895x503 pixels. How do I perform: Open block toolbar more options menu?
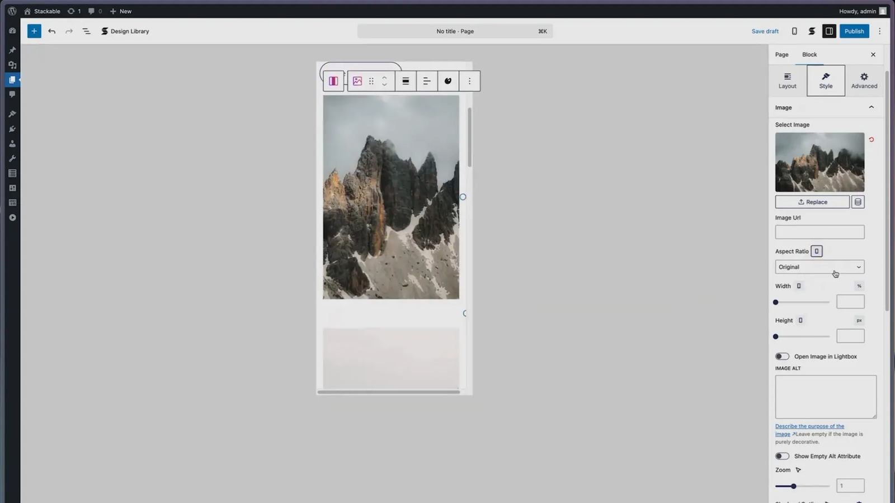pos(469,81)
